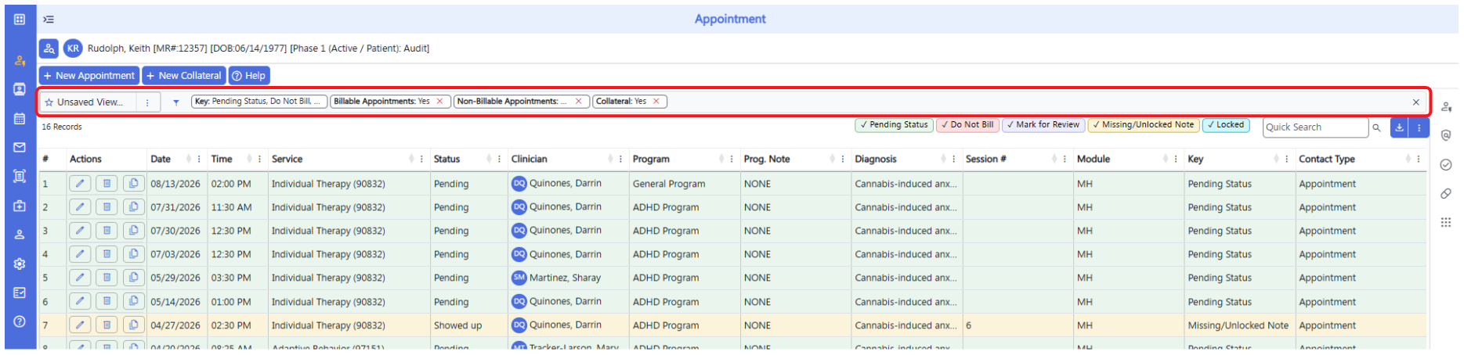The height and width of the screenshot is (355, 1464).
Task: Remove the Non-Billable Appointments filter chip
Action: point(578,102)
